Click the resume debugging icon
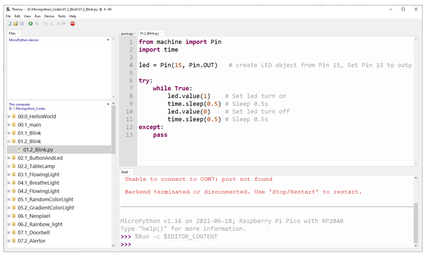This screenshot has height=256, width=427. point(64,24)
